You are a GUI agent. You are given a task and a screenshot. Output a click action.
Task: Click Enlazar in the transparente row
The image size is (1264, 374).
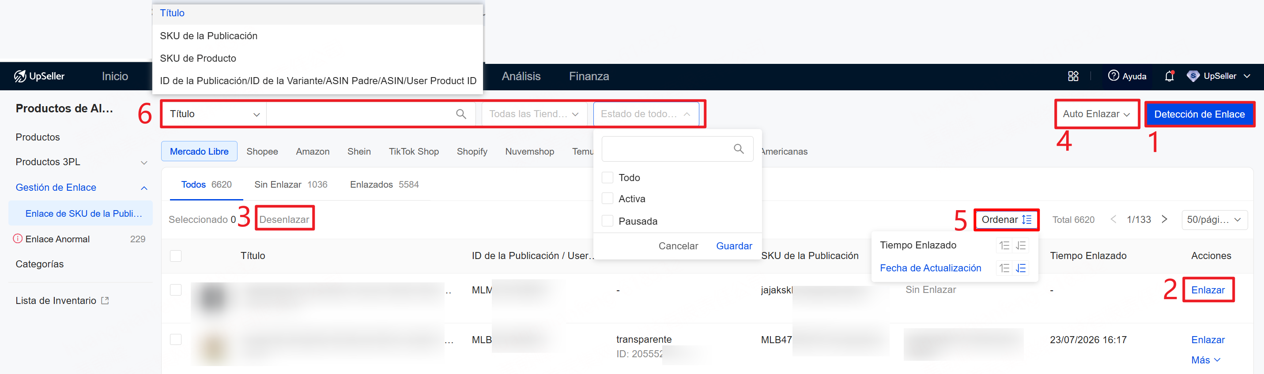[x=1207, y=340]
